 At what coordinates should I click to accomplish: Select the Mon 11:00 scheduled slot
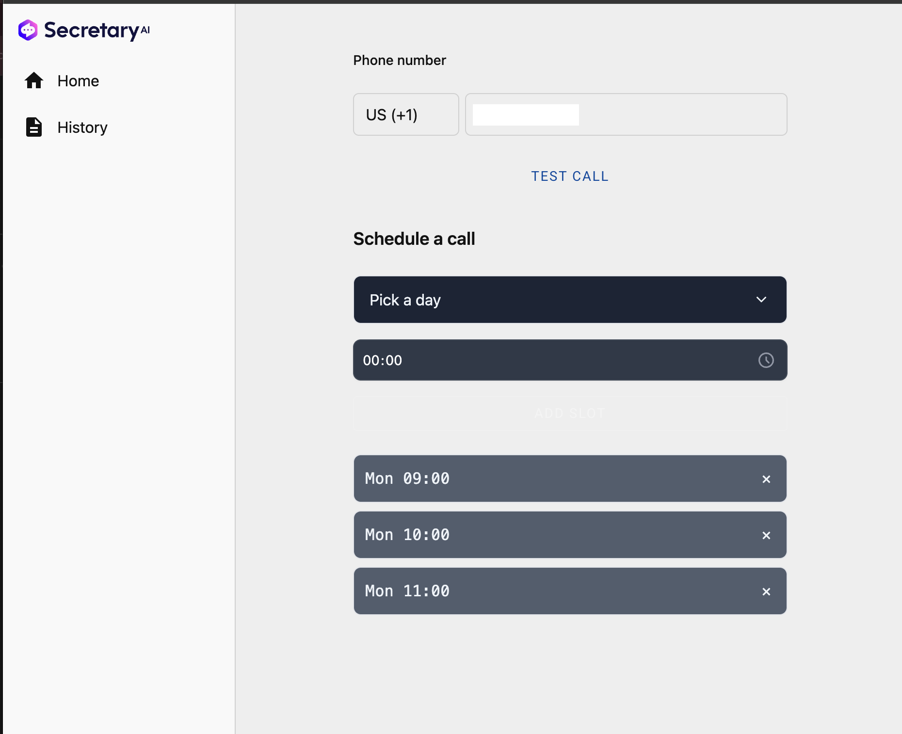point(570,591)
